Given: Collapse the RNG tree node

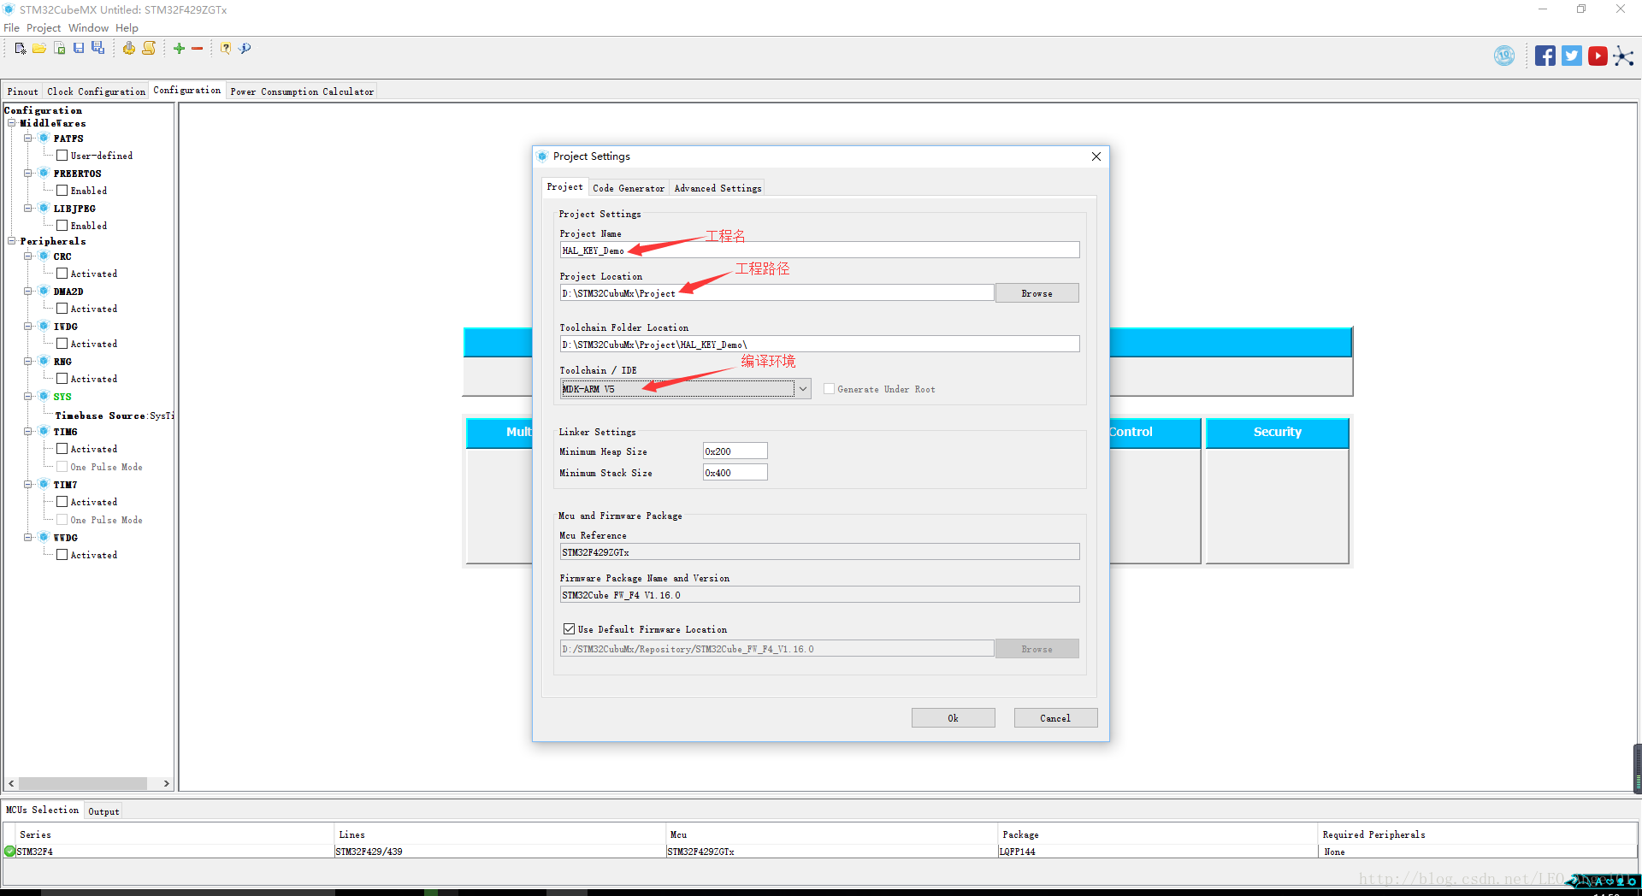Looking at the screenshot, I should tap(28, 361).
